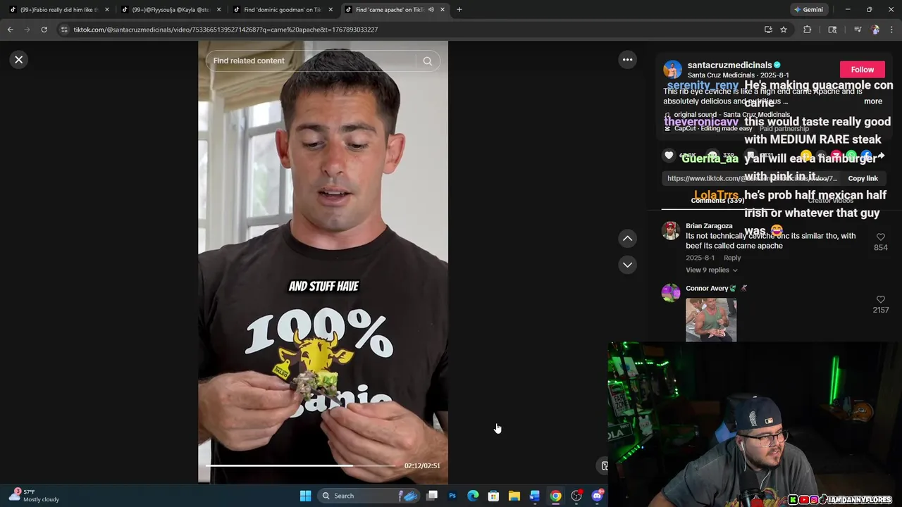The image size is (902, 507).
Task: Open Word from the taskbar
Action: point(535,496)
